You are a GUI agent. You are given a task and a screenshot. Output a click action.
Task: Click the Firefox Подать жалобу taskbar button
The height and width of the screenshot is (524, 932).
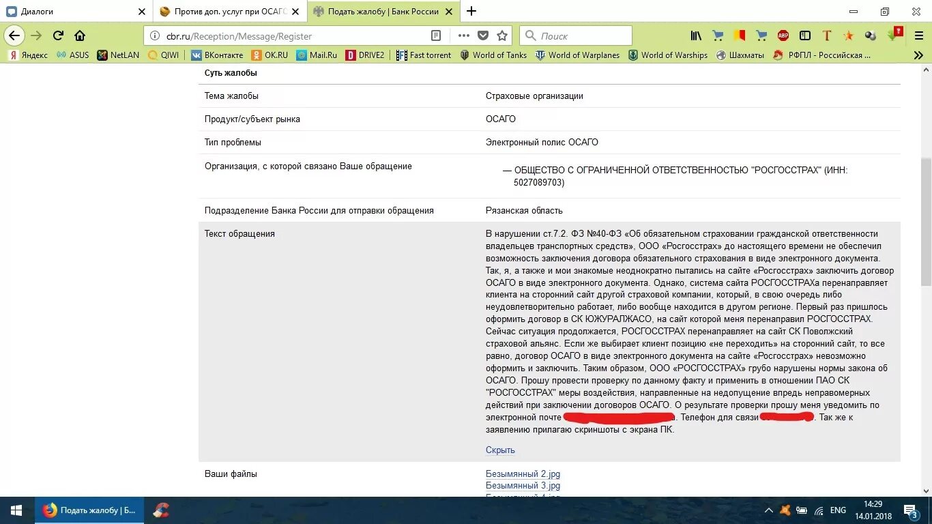(89, 510)
